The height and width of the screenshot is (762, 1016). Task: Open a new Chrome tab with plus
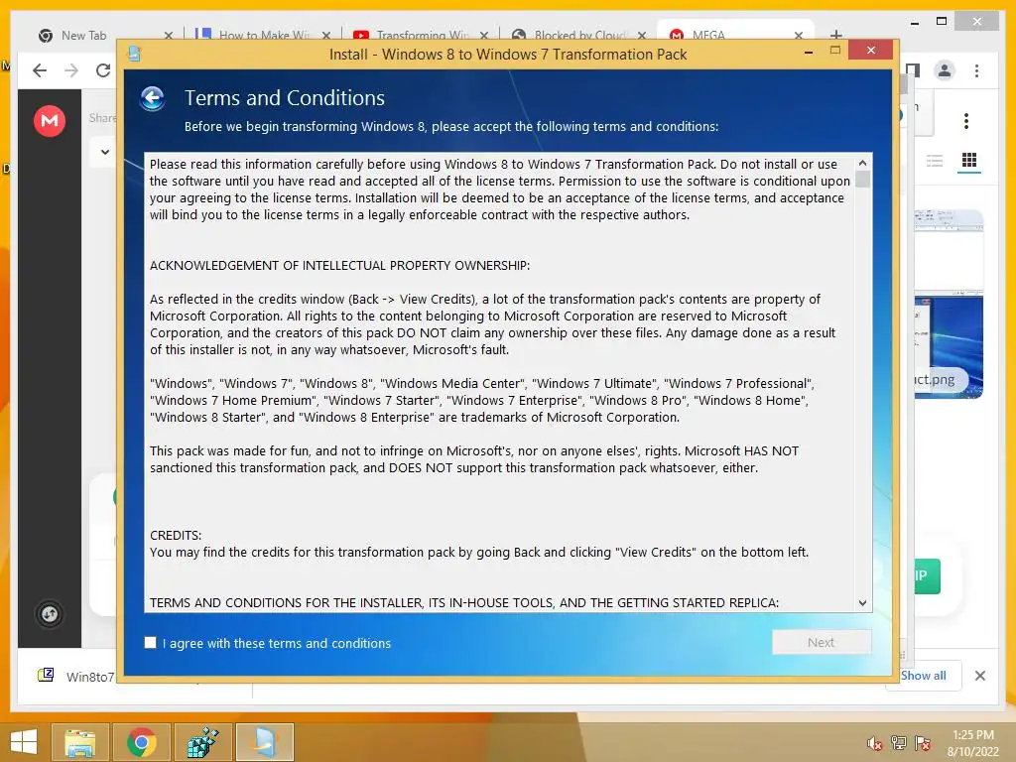tap(835, 35)
